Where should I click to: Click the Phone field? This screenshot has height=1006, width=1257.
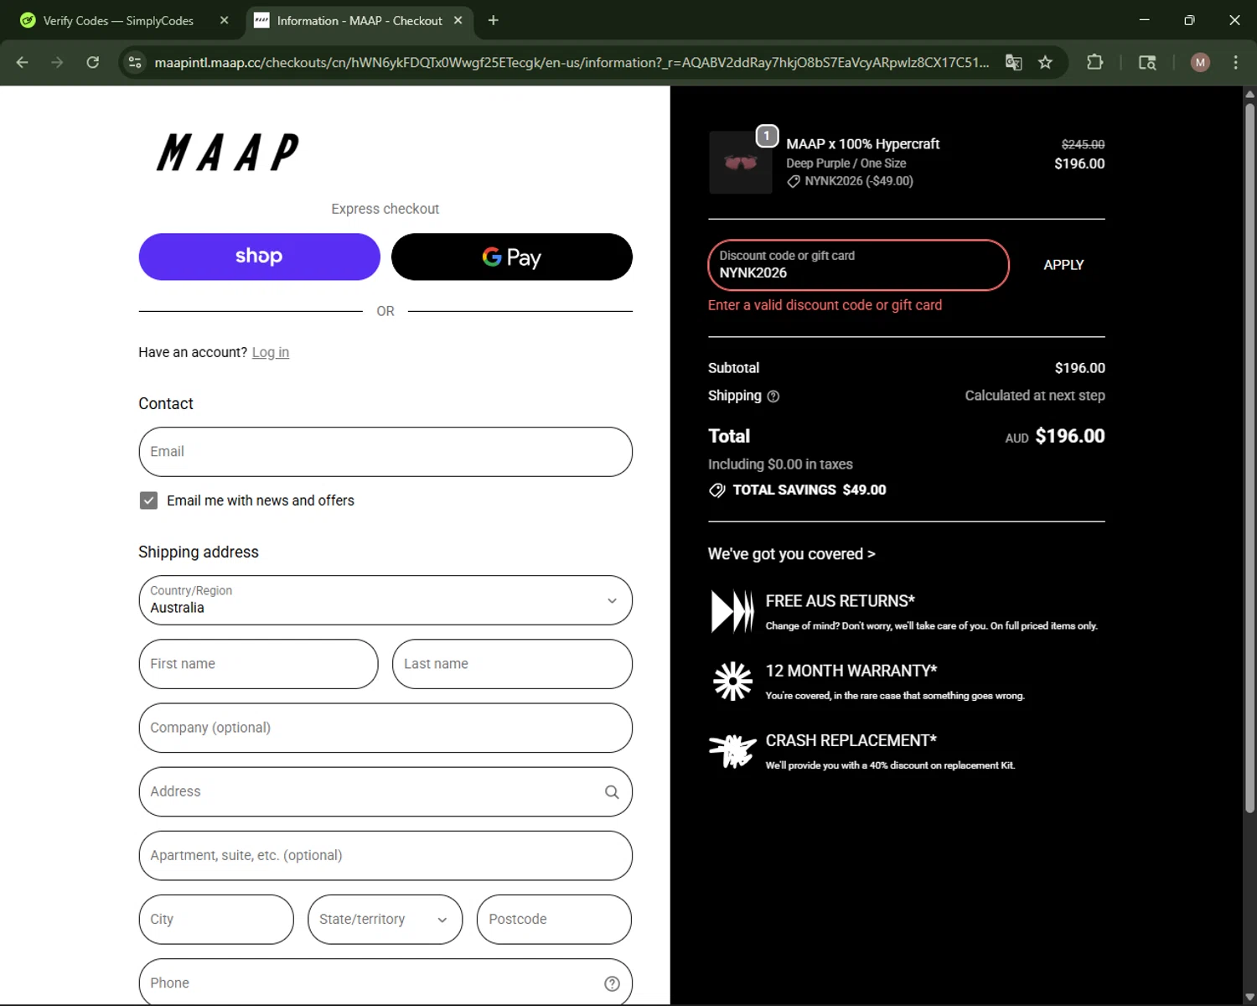coord(385,982)
